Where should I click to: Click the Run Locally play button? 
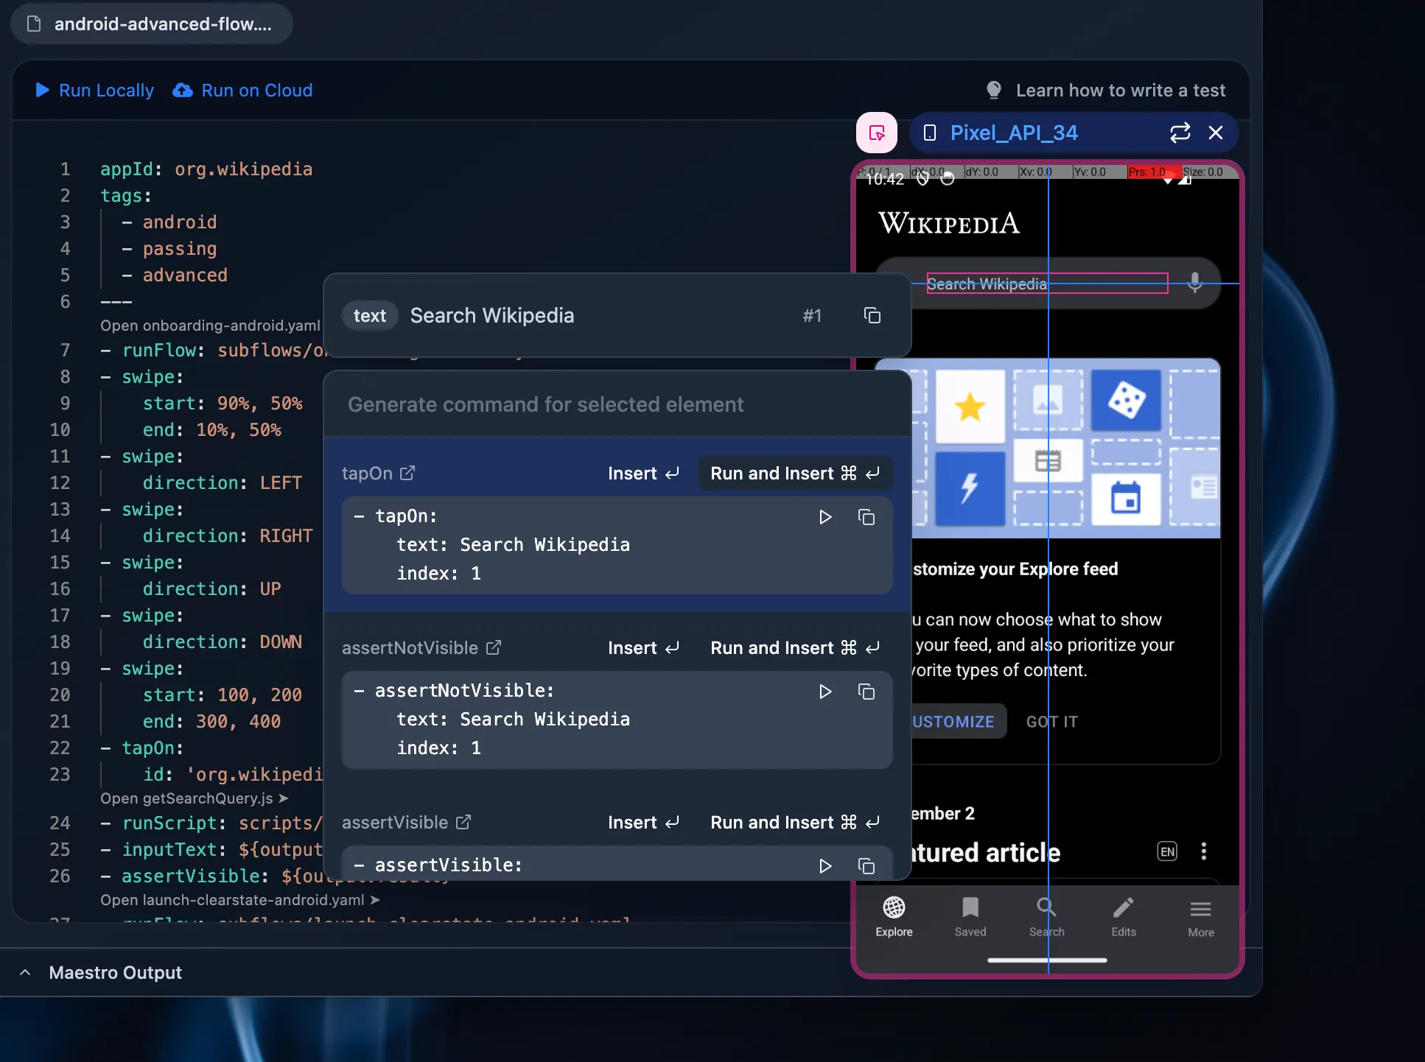(94, 91)
